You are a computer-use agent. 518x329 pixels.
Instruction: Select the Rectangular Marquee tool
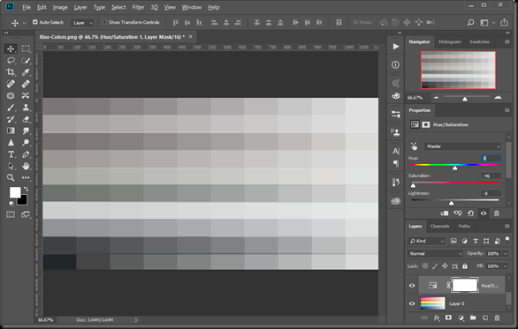coord(26,49)
